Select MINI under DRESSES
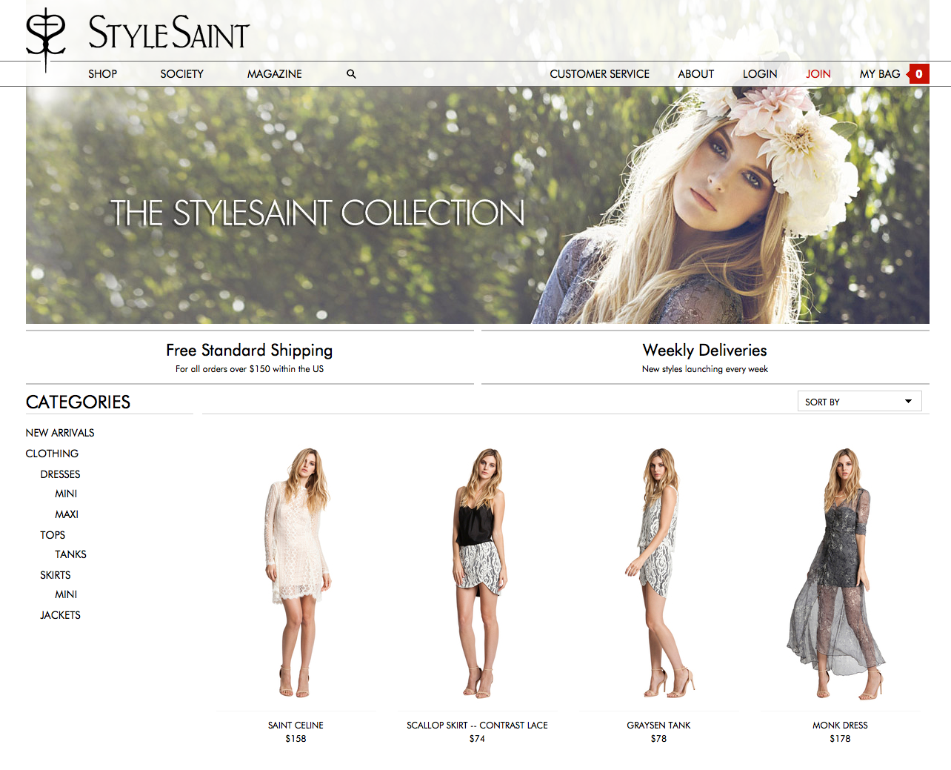The height and width of the screenshot is (770, 951). tap(65, 493)
